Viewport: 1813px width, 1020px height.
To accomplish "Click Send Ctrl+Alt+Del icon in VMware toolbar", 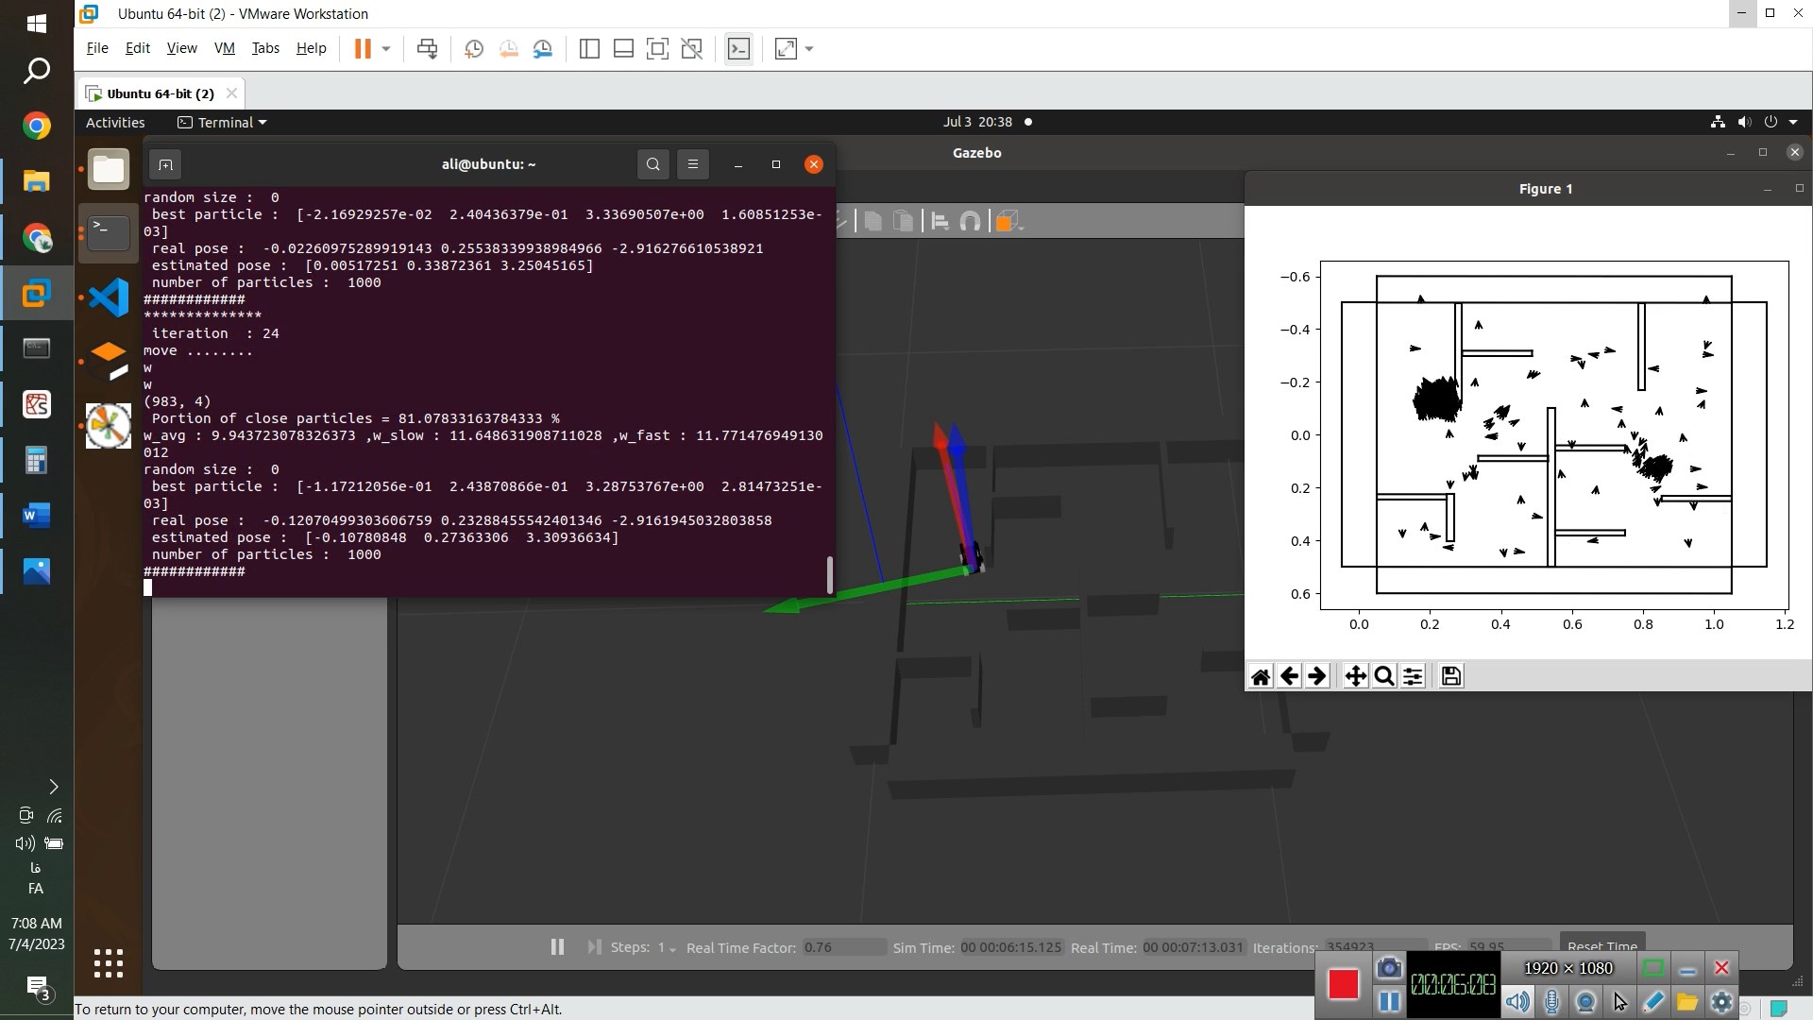I will [x=427, y=49].
